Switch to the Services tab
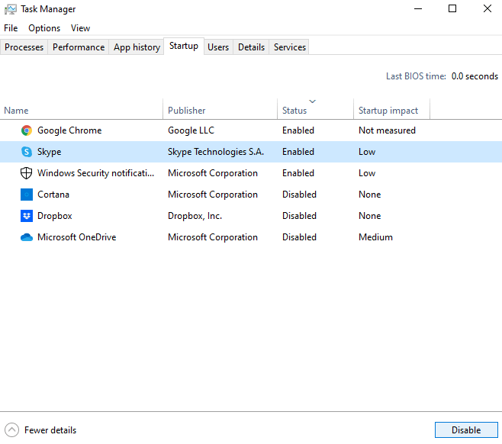 [290, 47]
